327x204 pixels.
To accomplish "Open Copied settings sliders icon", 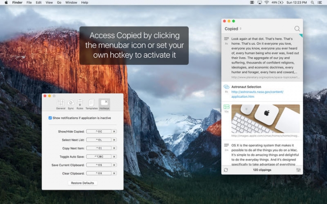I will pyautogui.click(x=298, y=170).
